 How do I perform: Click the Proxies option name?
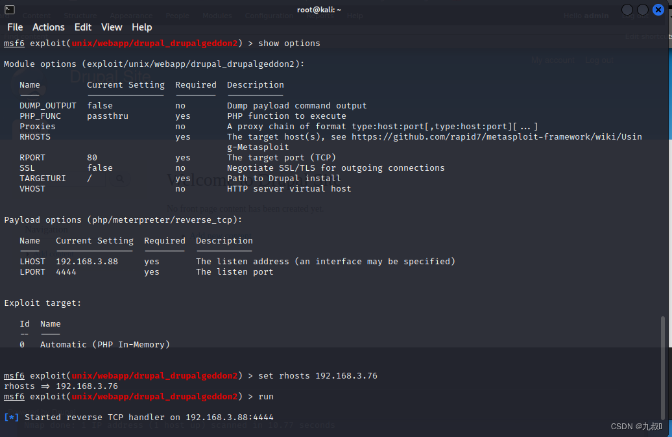(x=37, y=127)
